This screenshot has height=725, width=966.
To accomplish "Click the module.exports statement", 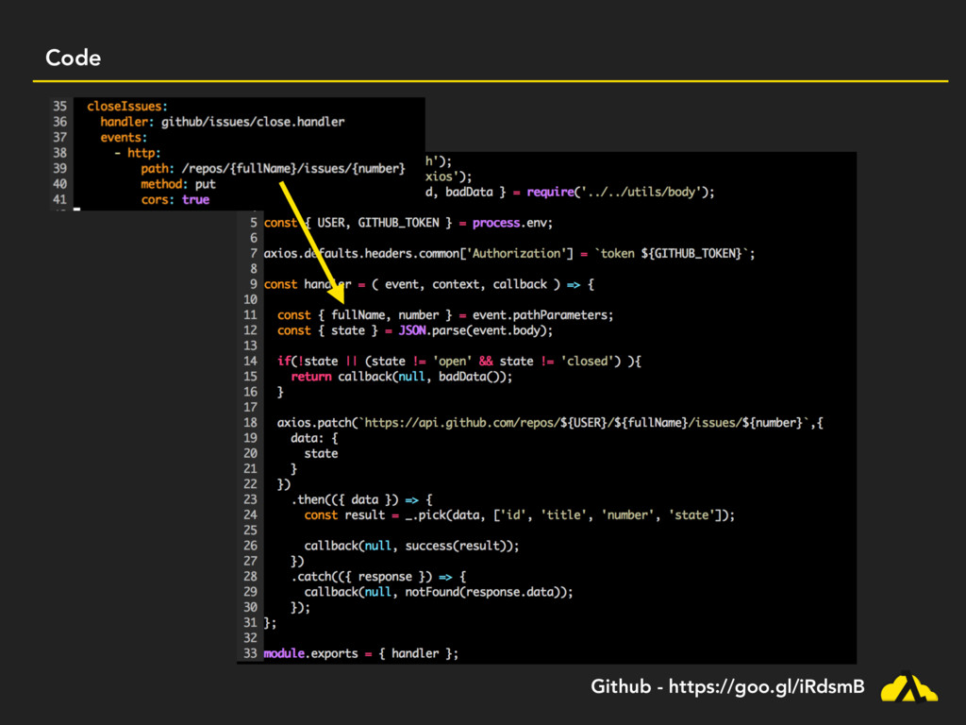I will pos(360,653).
